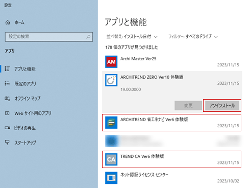Select TREND CA Ver6 体験版 entry
The image size is (252, 188).
[x=172, y=159]
